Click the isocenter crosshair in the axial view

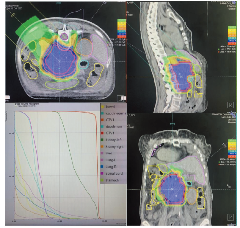coord(59,61)
